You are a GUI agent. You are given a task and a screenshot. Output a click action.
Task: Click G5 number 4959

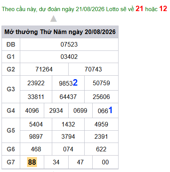pos(101,124)
